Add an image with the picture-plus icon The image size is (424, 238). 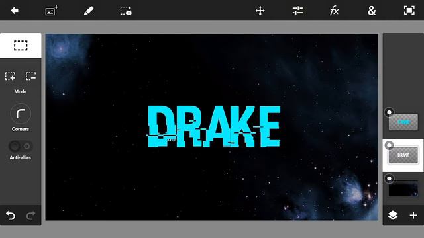click(52, 11)
